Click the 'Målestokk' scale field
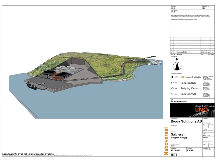The width and height of the screenshot is (216, 162). (x=208, y=139)
